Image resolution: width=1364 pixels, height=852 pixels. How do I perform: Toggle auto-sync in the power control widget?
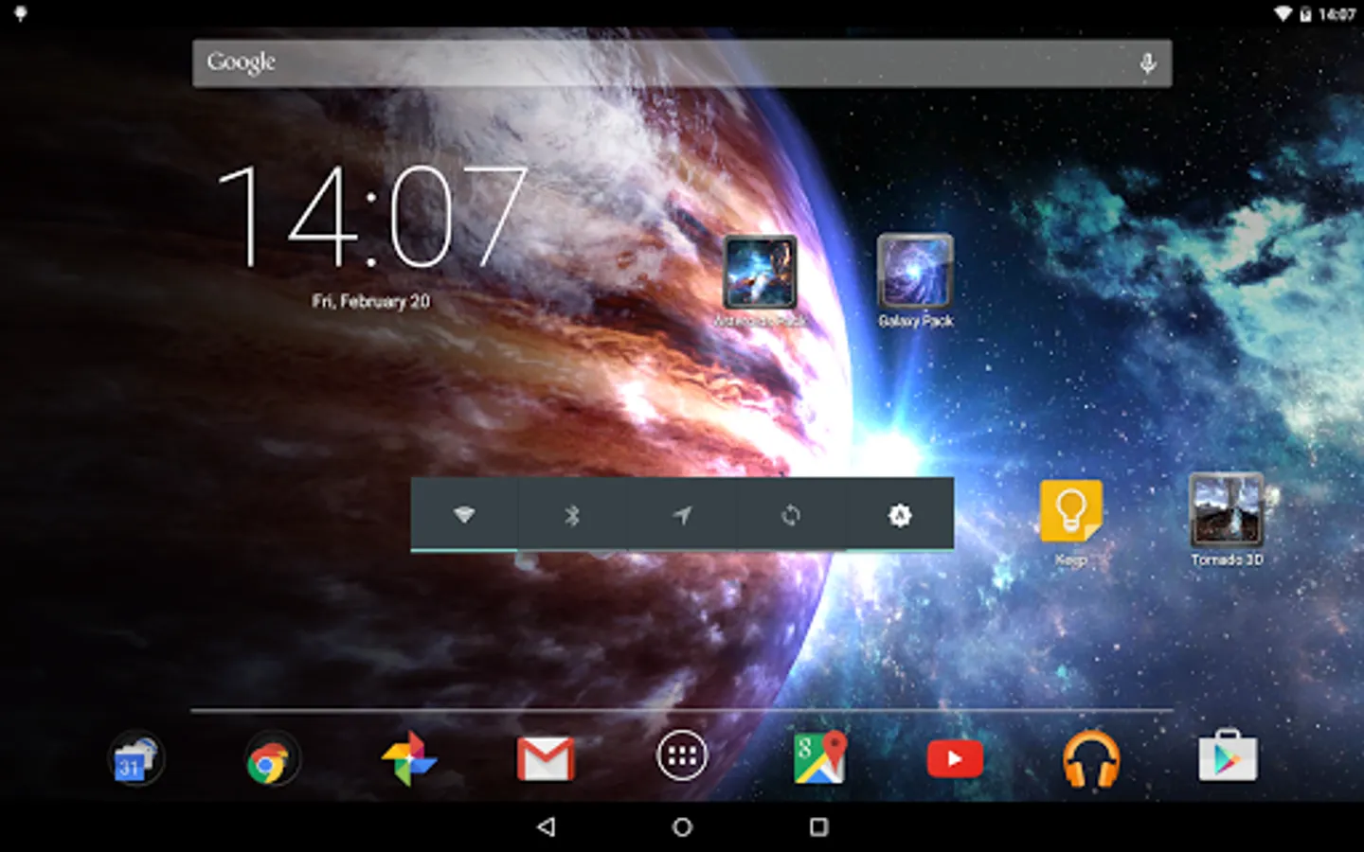[x=791, y=514]
